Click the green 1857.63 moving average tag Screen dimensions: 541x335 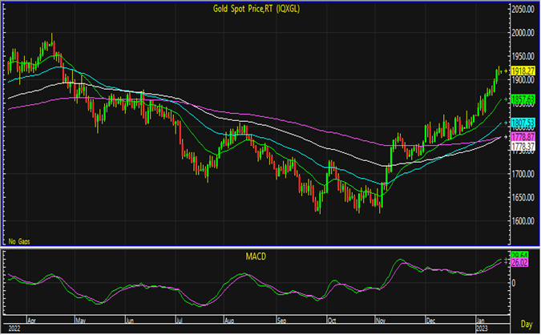click(523, 98)
